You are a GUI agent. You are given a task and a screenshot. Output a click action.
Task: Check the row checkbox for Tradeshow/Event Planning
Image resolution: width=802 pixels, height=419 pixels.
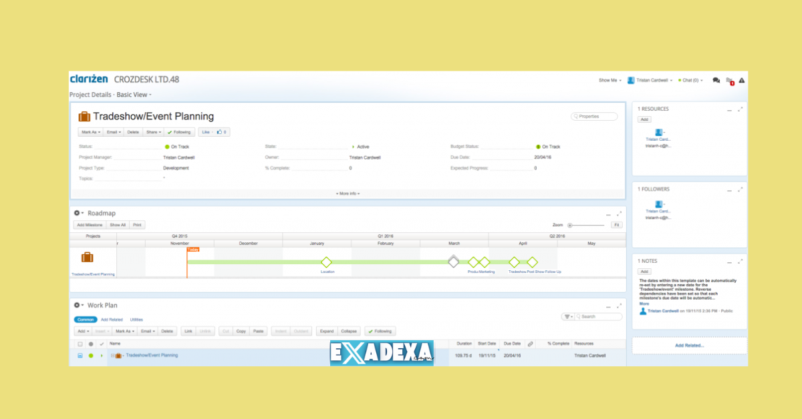pyautogui.click(x=79, y=356)
